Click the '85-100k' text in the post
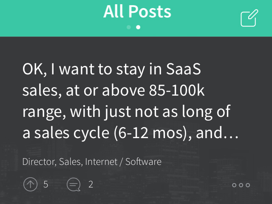 click(x=177, y=91)
